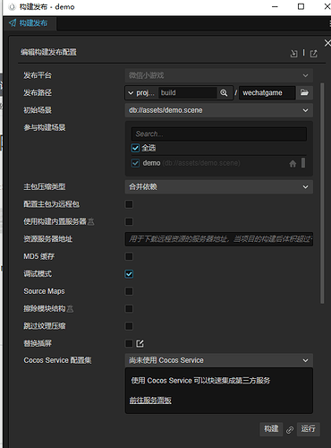
Task: Click the 运行 button
Action: click(x=309, y=429)
